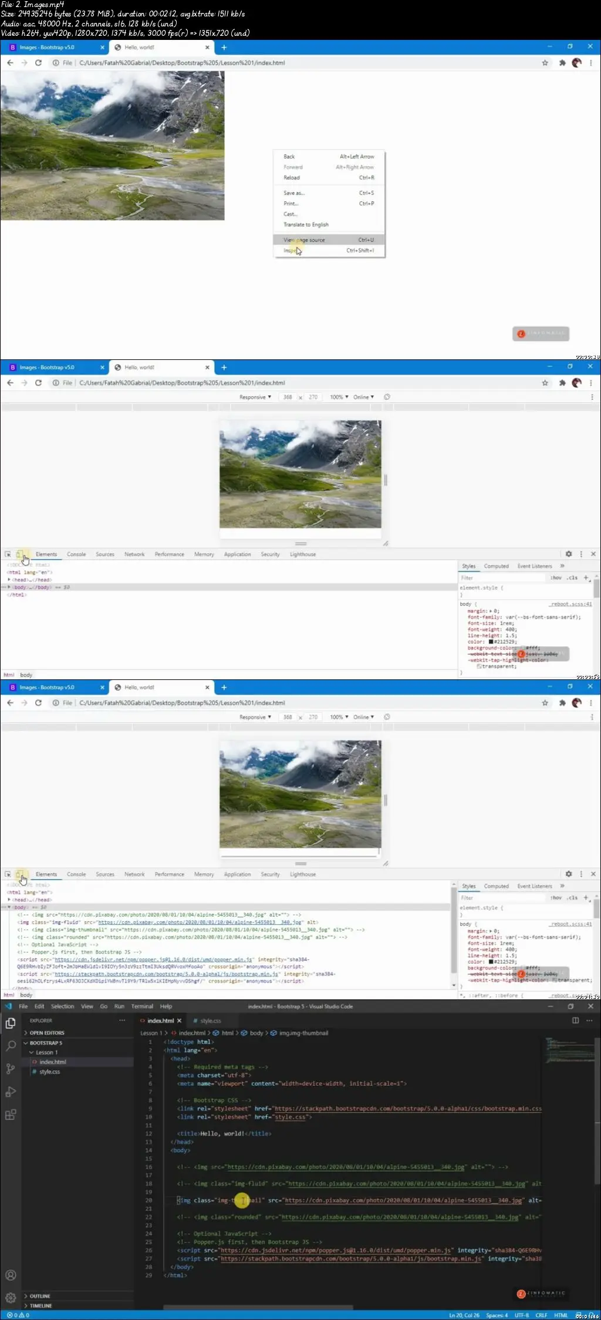Open the Accounts icon in VS Code
Viewport: 601px width, 1320px height.
tap(11, 1275)
